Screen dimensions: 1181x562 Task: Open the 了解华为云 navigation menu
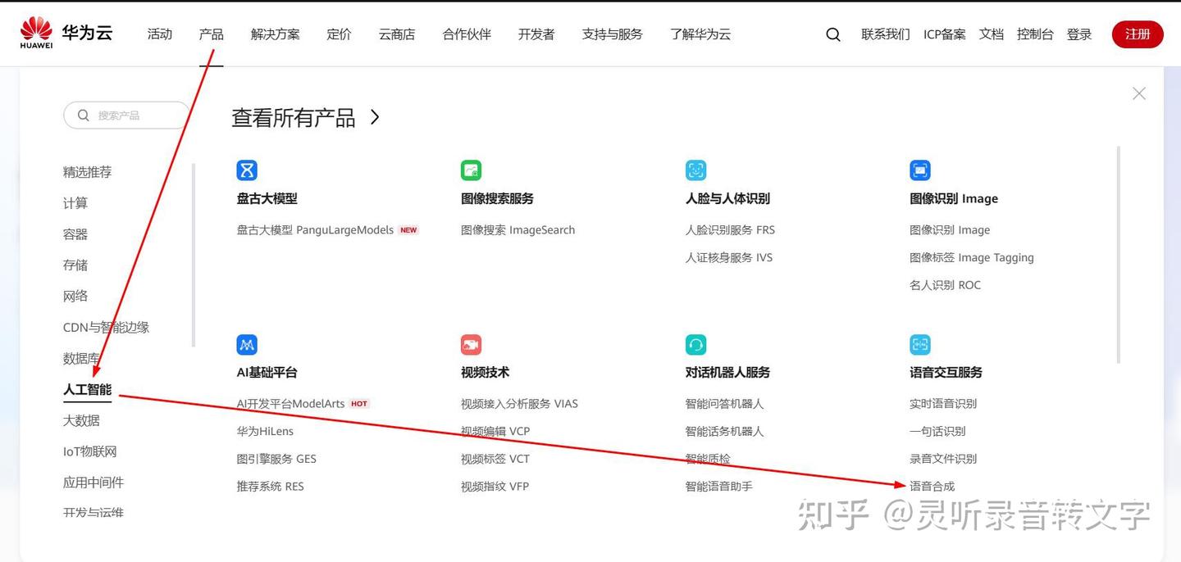700,34
